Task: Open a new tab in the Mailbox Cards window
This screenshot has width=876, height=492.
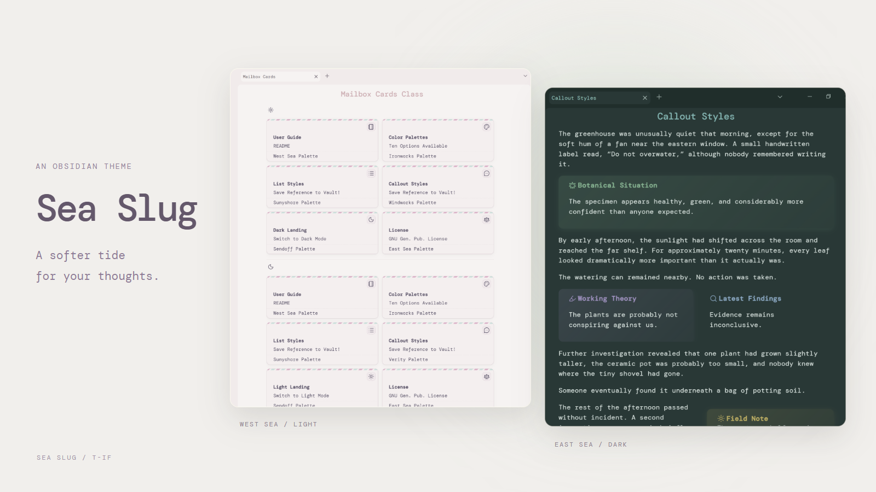Action: 327,76
